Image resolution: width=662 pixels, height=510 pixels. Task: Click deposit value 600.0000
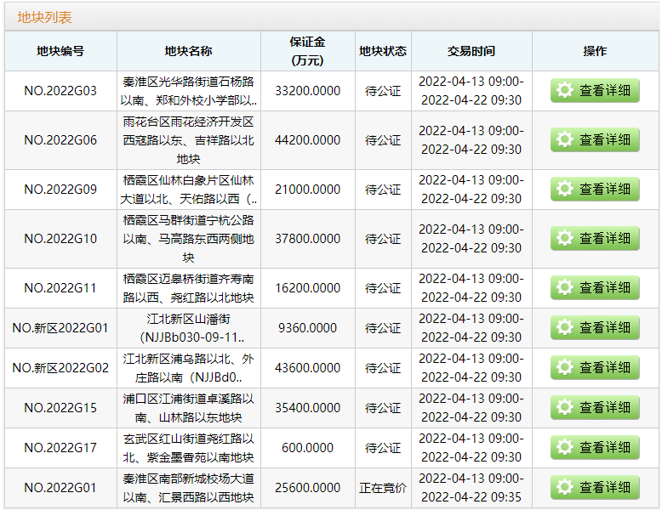point(307,448)
